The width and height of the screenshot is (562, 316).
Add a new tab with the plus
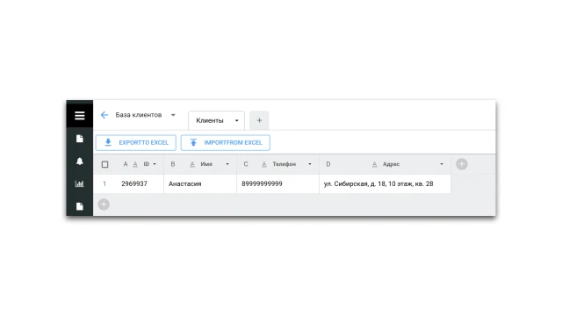coord(259,121)
